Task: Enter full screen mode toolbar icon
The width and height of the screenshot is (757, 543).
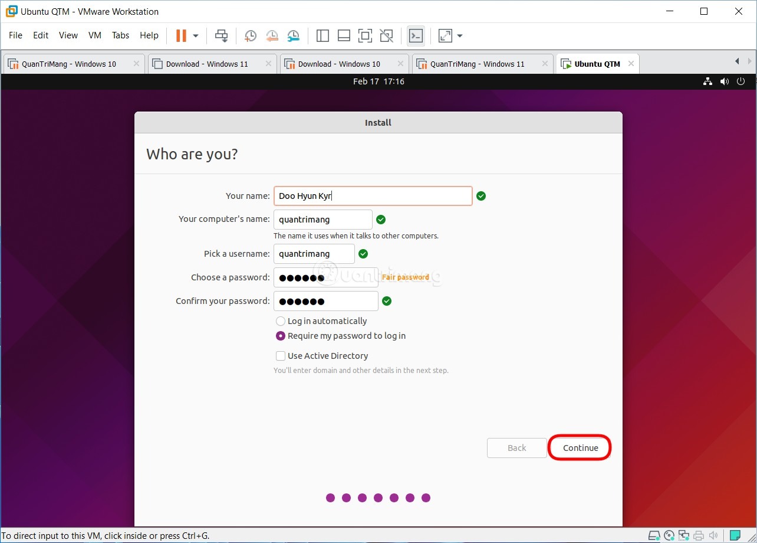Action: (x=365, y=36)
